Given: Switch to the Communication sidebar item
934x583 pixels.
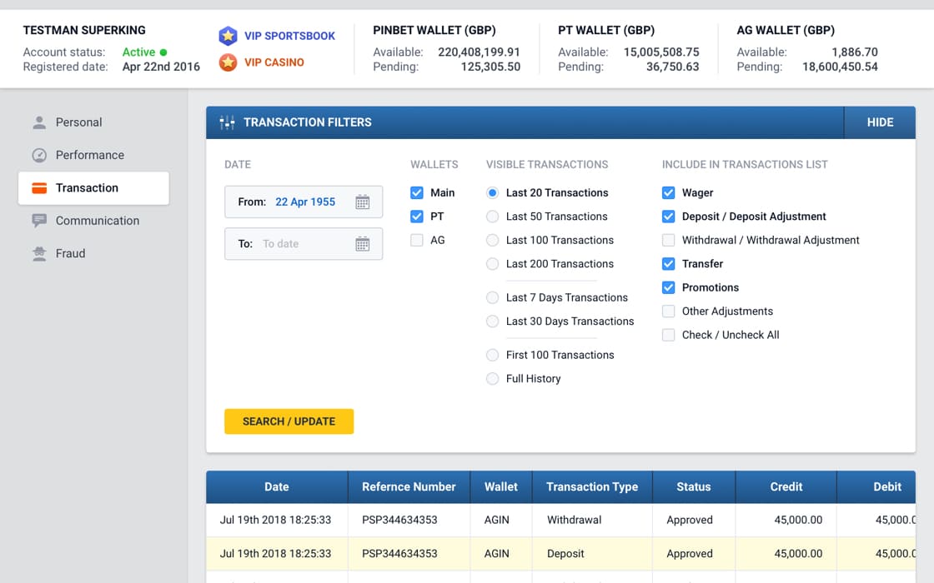Looking at the screenshot, I should tap(97, 221).
